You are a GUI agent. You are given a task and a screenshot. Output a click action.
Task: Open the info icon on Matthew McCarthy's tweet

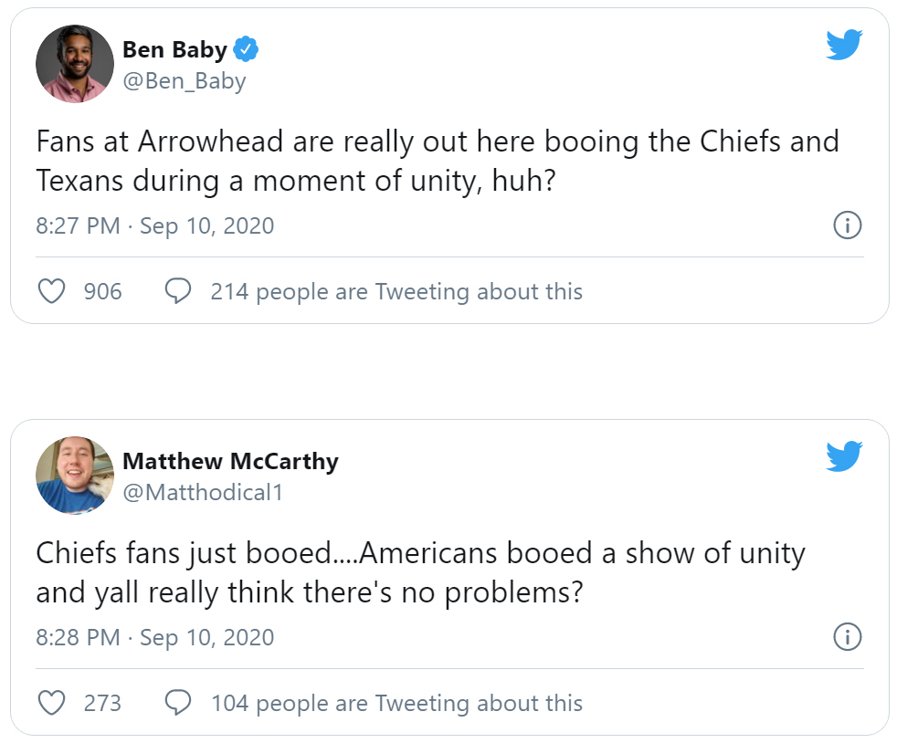click(x=848, y=637)
